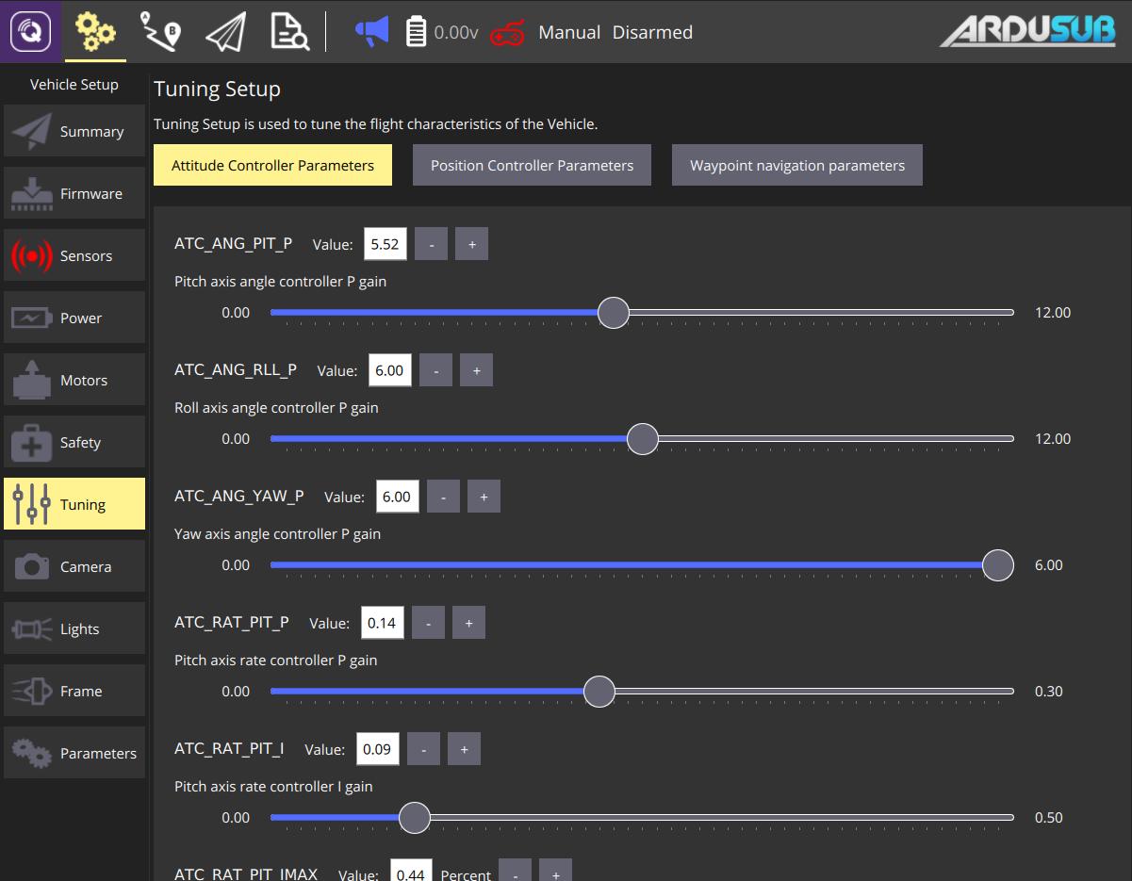The height and width of the screenshot is (881, 1132).
Task: Open Waypoint navigation parameters tab
Action: pos(796,164)
